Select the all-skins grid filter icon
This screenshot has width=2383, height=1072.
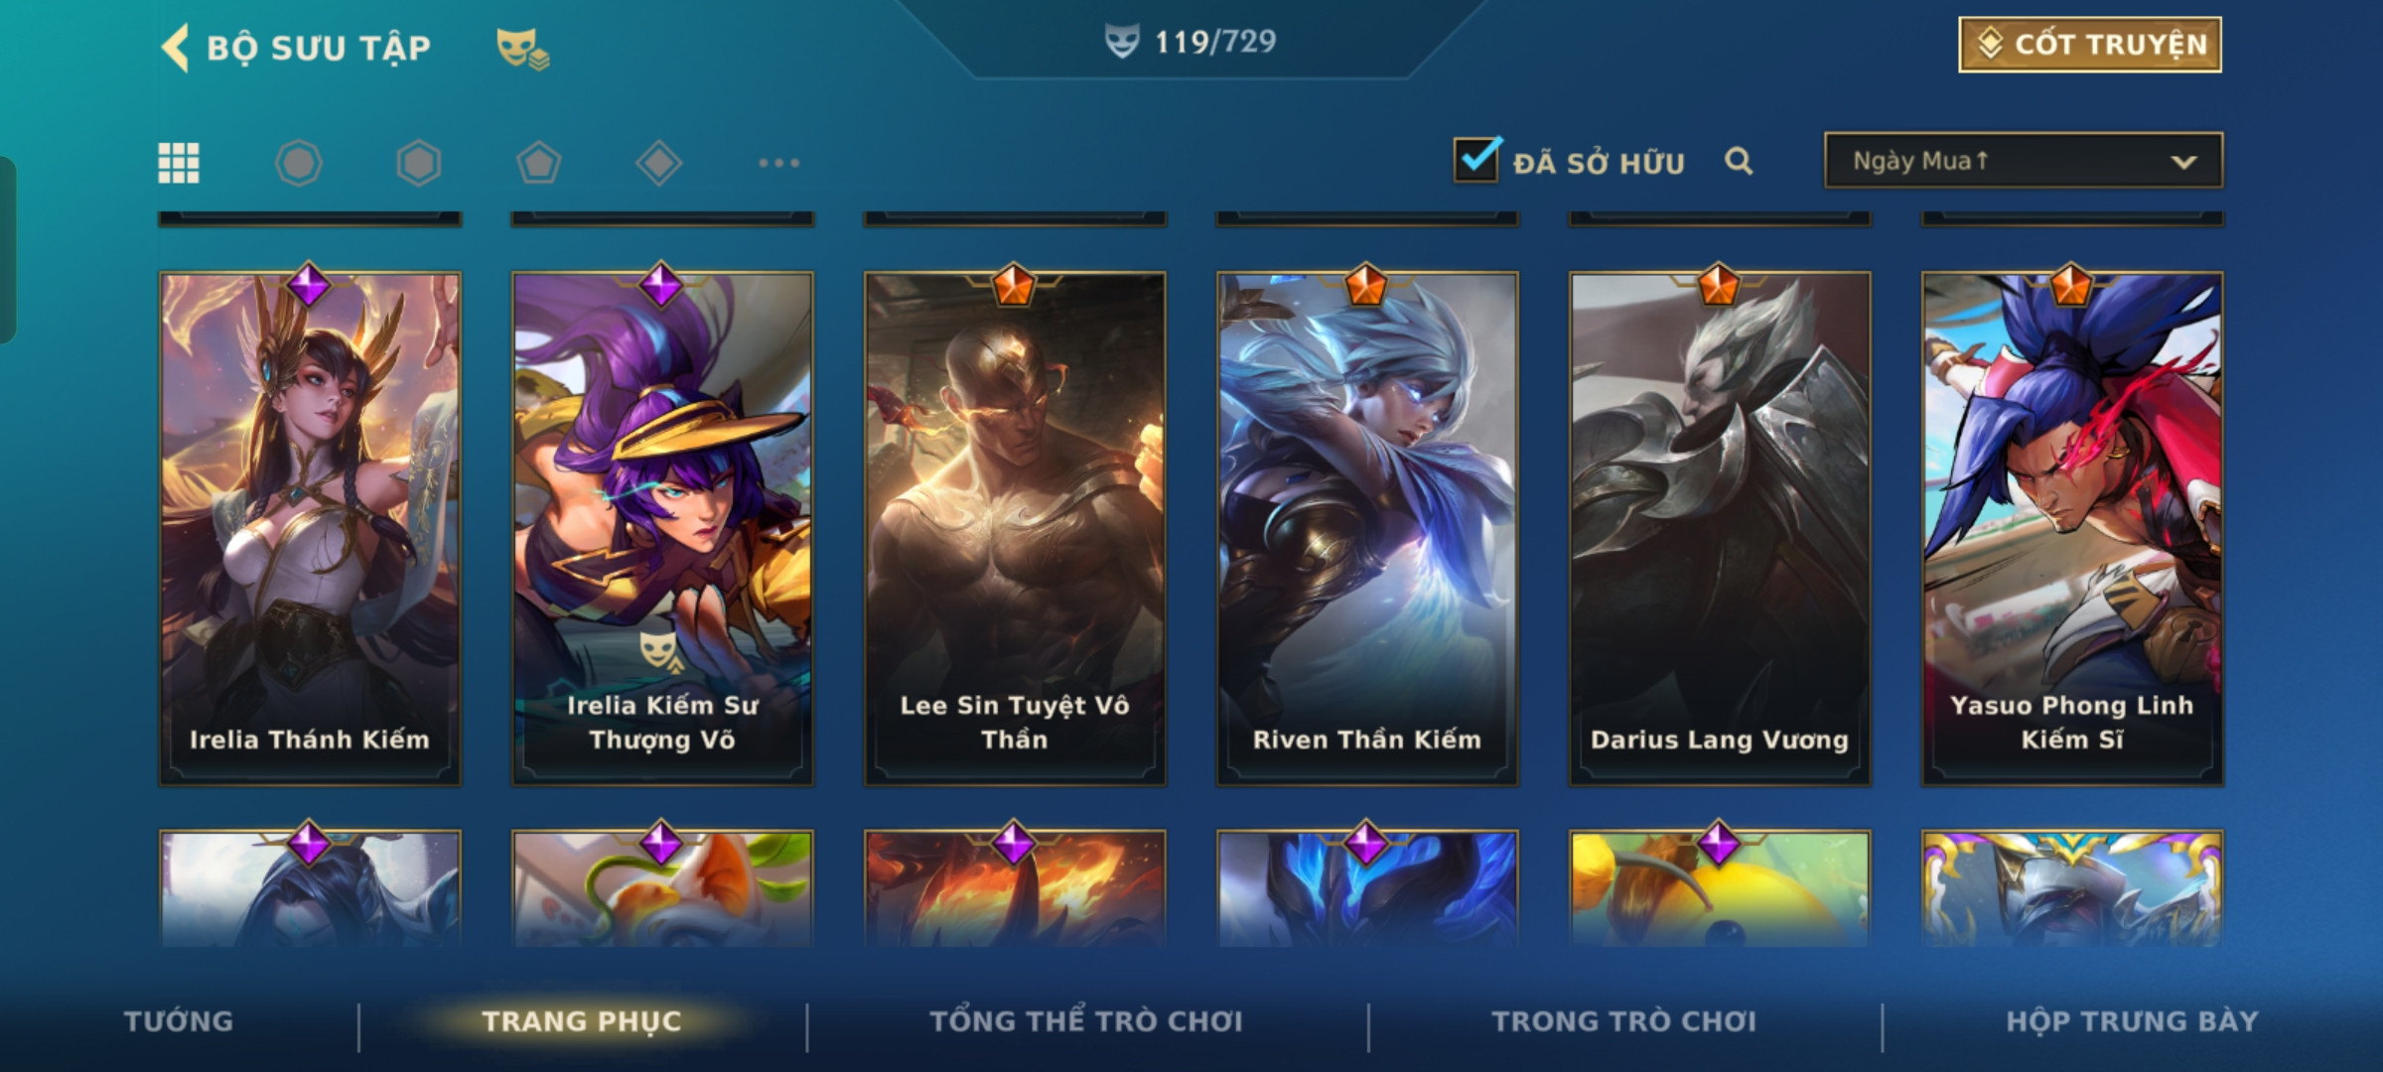[179, 163]
